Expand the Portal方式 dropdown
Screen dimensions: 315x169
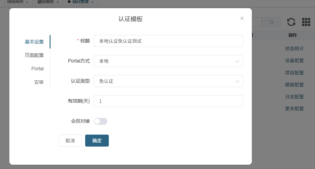tap(168, 61)
